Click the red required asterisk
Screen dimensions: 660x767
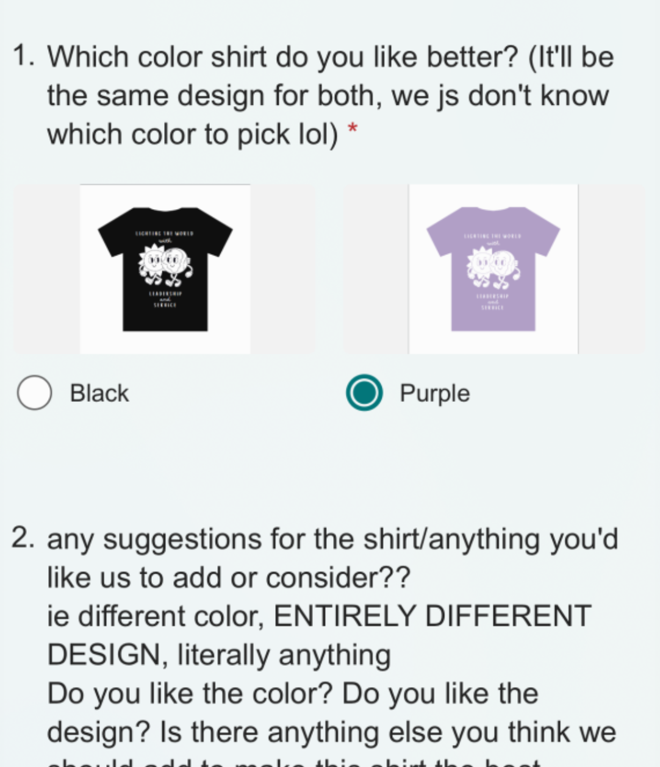point(352,129)
